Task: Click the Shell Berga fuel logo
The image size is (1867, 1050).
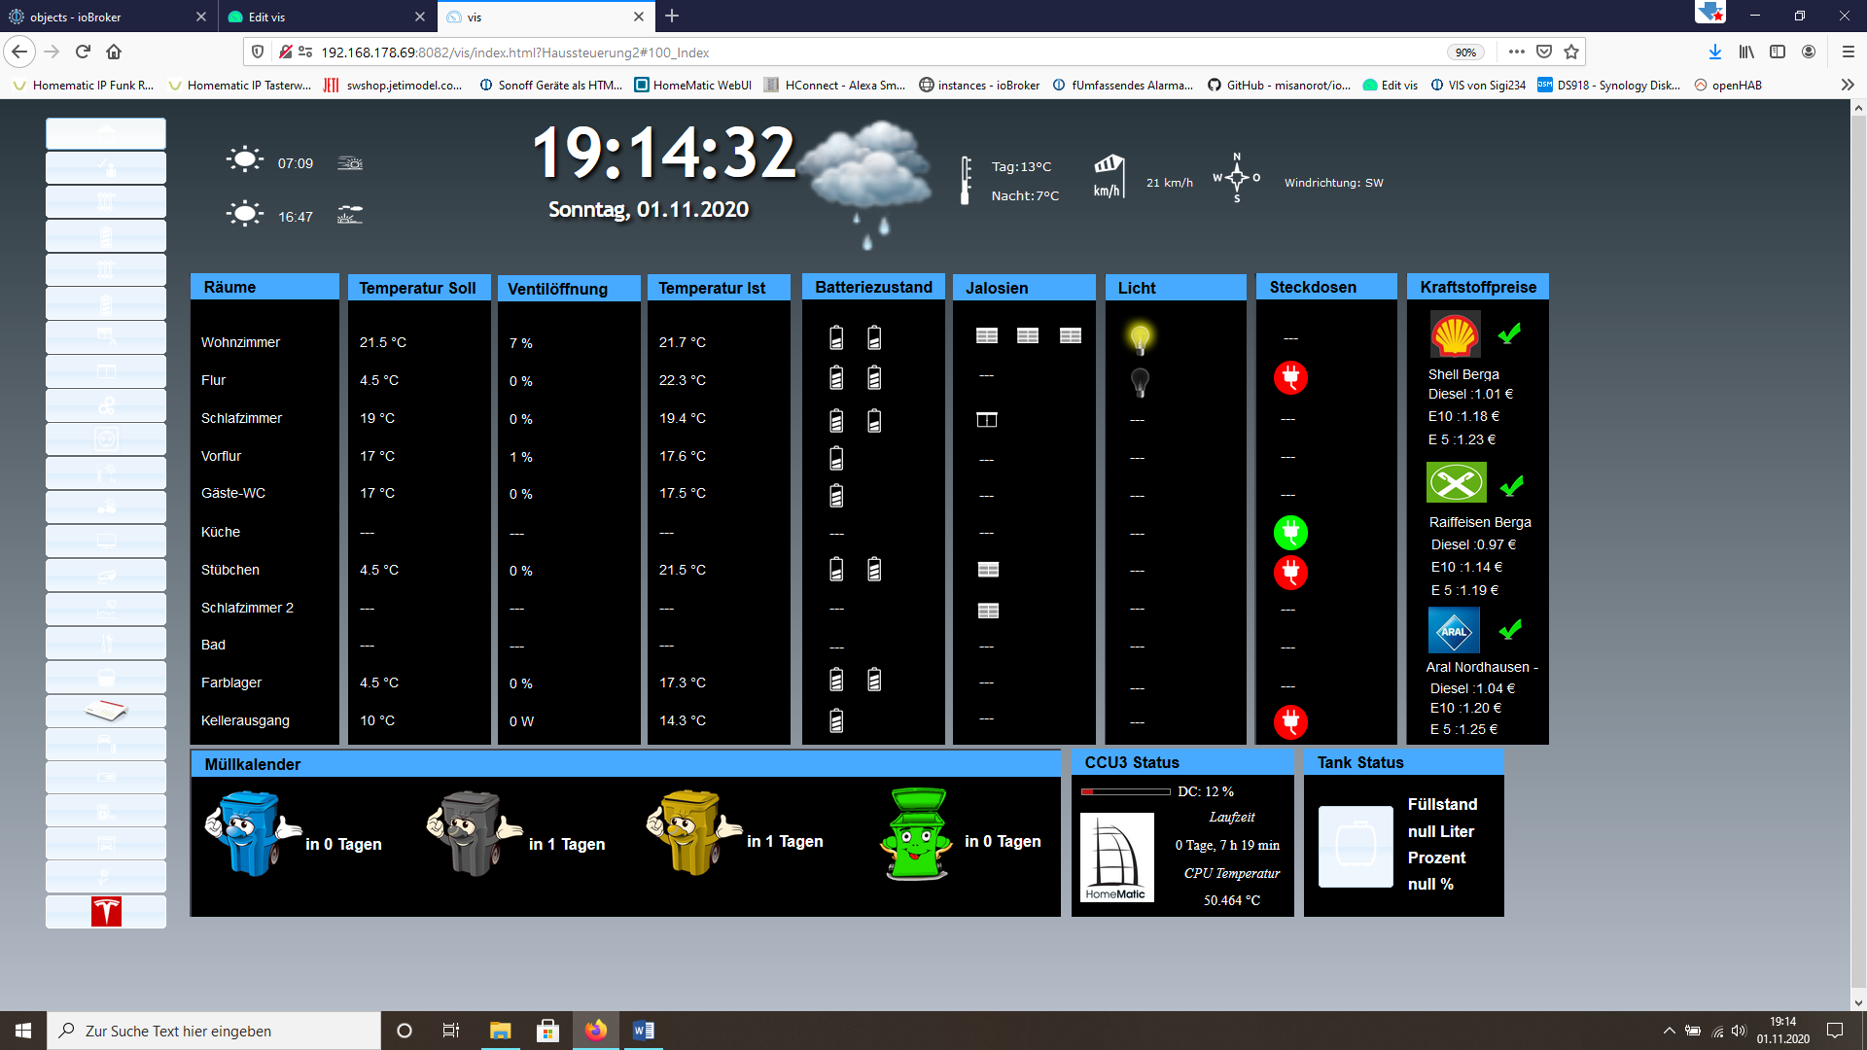Action: click(x=1455, y=335)
